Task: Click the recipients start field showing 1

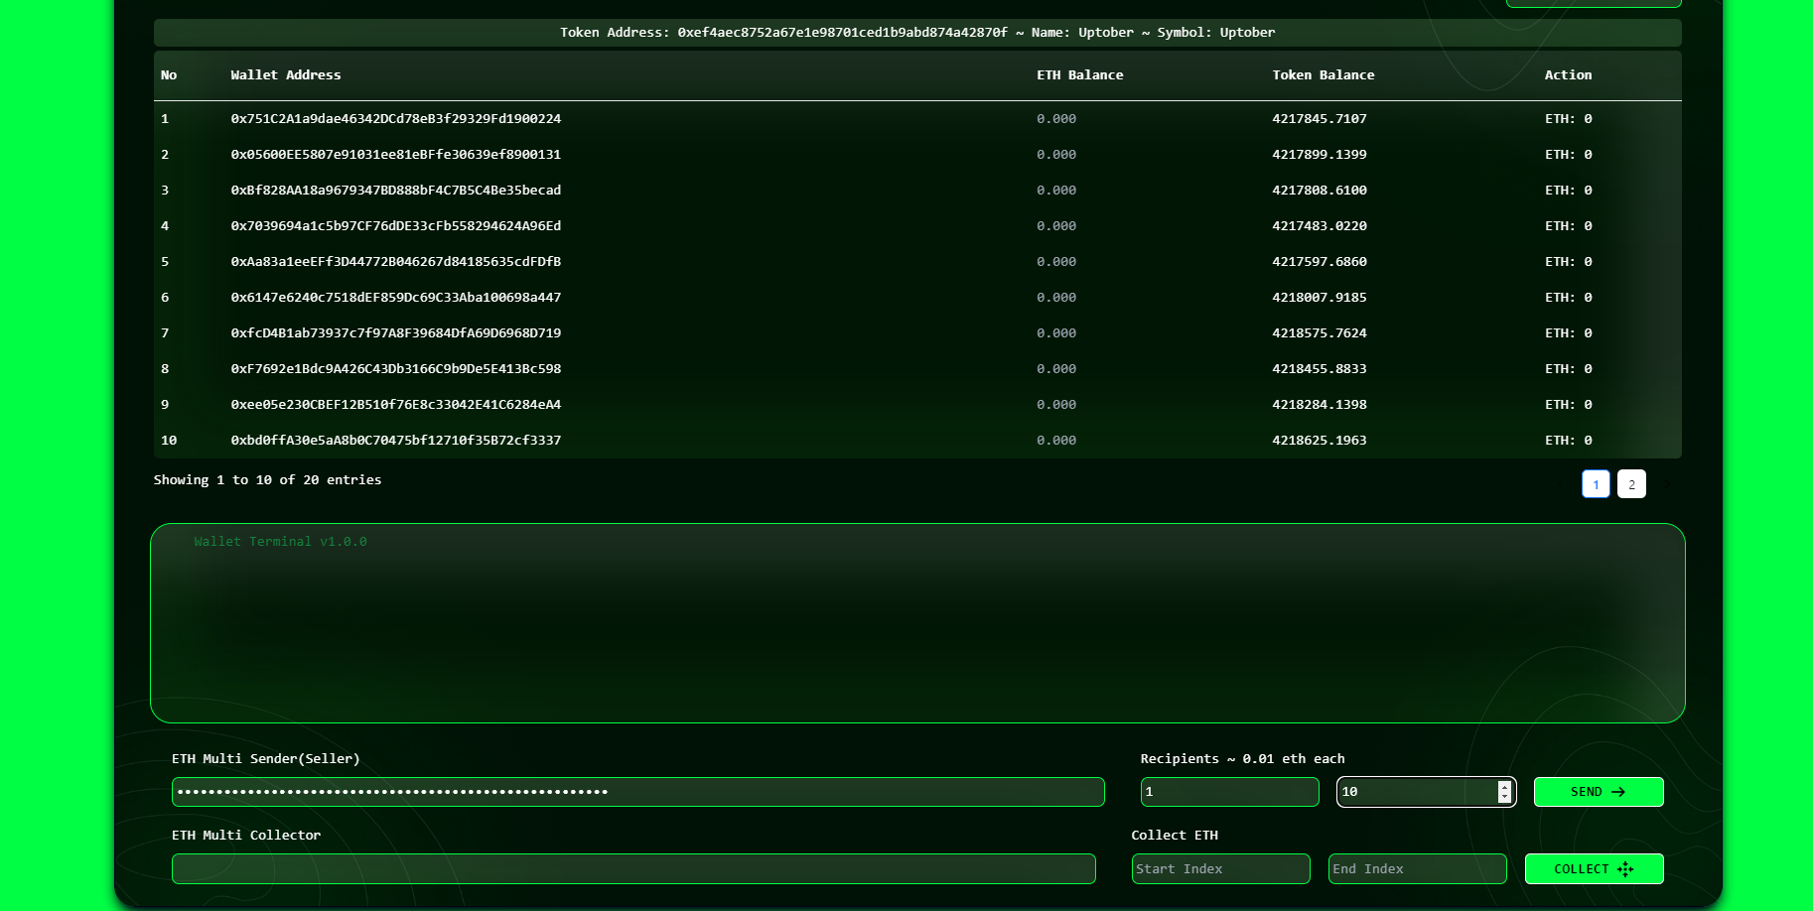Action: [x=1229, y=792]
